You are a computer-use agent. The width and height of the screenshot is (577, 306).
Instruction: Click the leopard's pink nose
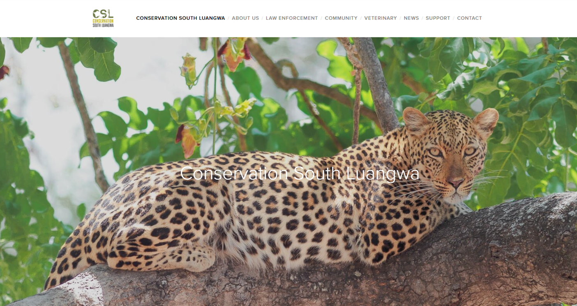455,182
